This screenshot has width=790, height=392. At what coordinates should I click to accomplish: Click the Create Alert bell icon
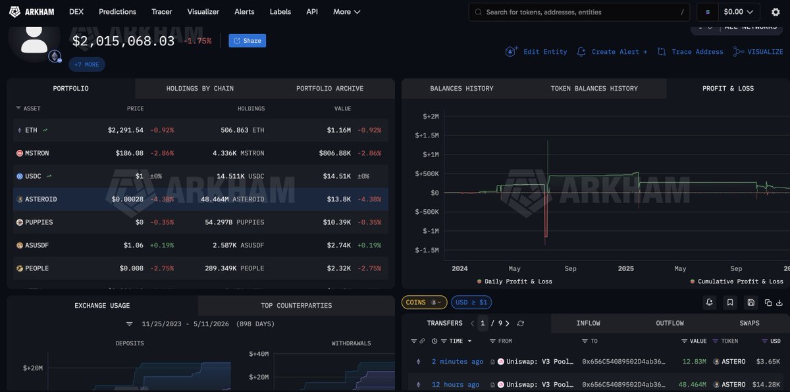tap(581, 51)
